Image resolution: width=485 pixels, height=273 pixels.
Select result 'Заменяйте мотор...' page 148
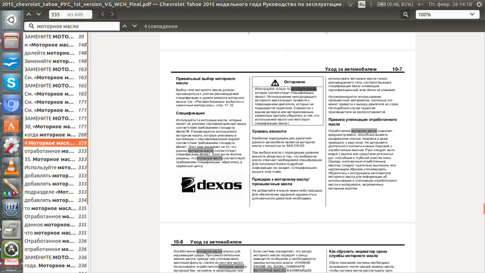[56, 61]
